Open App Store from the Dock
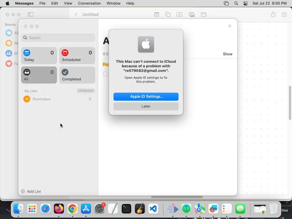292x219 pixels. (86, 208)
